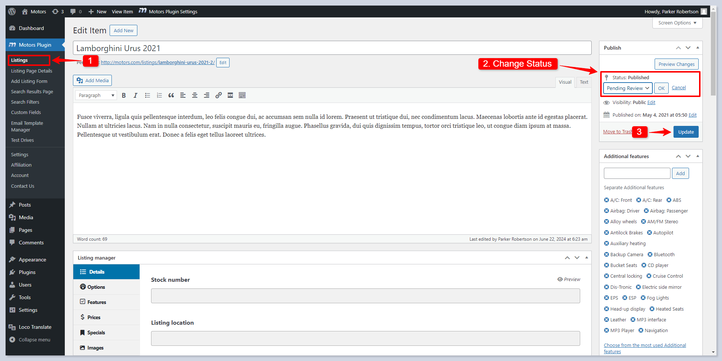Expand Screen Options panel
Screen dimensions: 722x361
677,23
